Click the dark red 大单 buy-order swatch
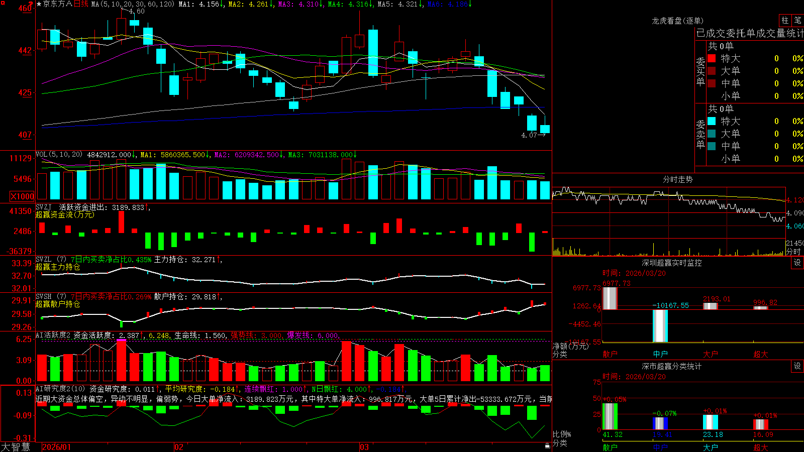The width and height of the screenshot is (804, 452). pos(712,71)
